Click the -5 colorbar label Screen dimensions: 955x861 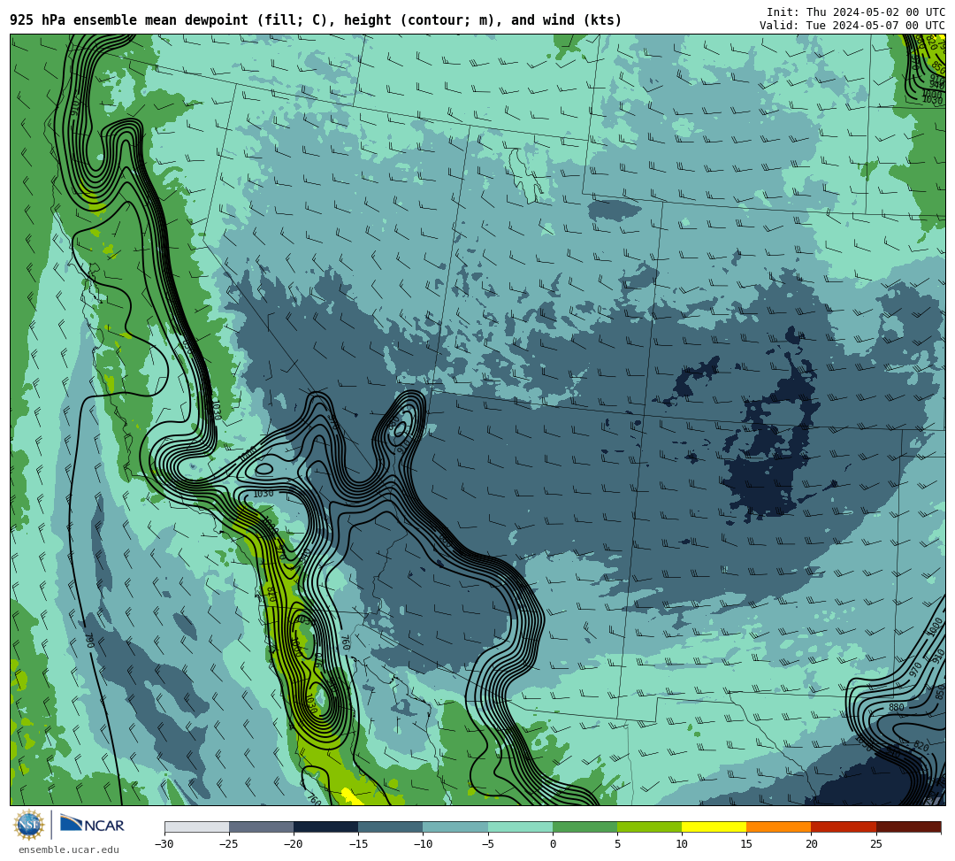click(x=488, y=844)
